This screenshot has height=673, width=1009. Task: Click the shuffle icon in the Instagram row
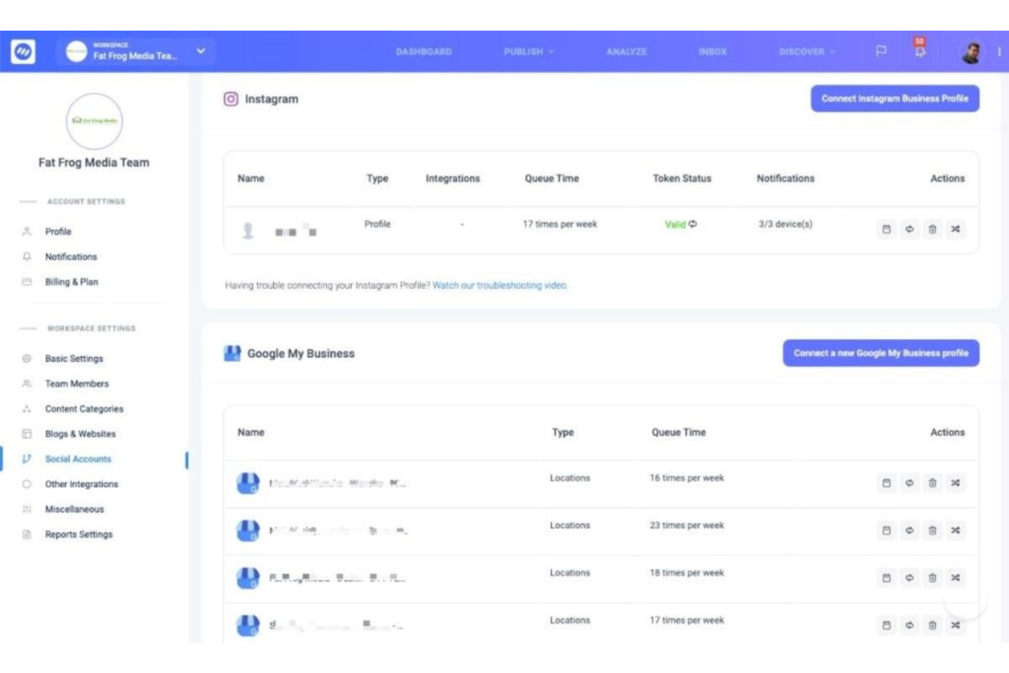[956, 229]
